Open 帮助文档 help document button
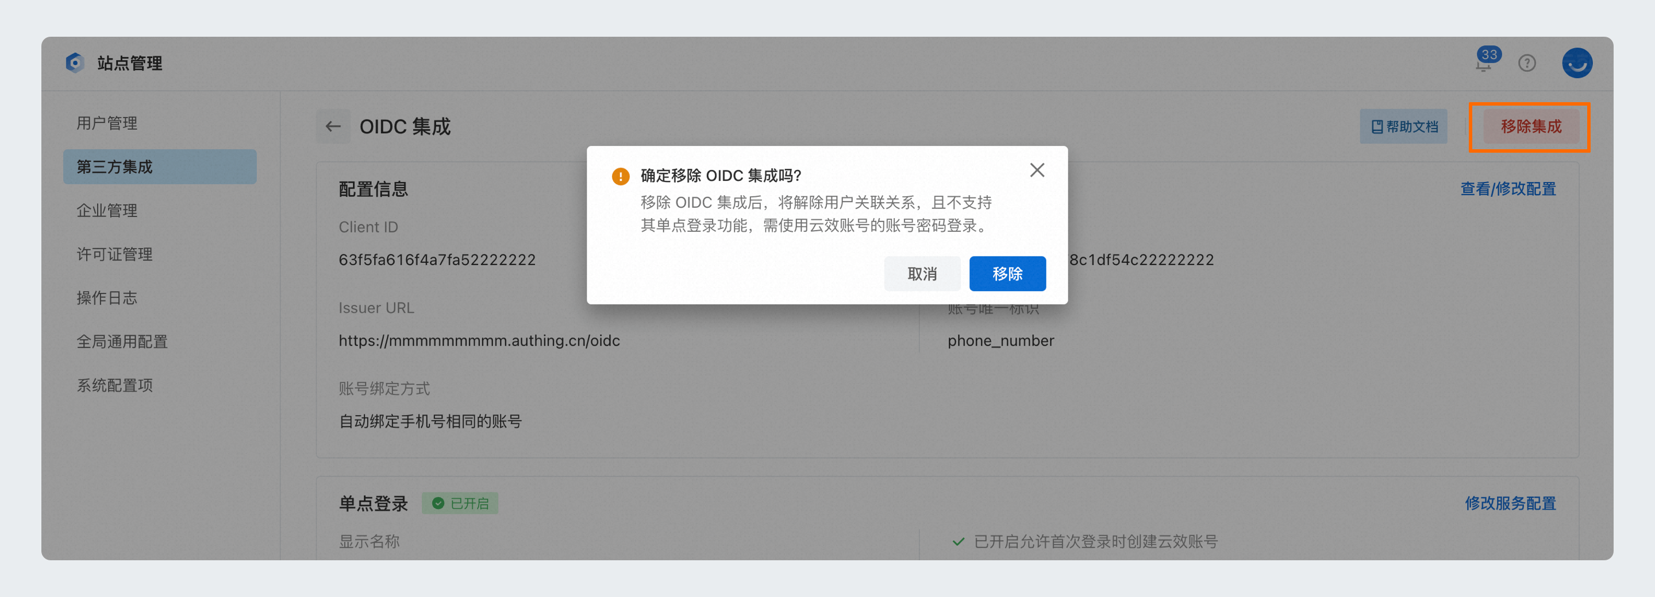Viewport: 1655px width, 597px height. point(1404,126)
